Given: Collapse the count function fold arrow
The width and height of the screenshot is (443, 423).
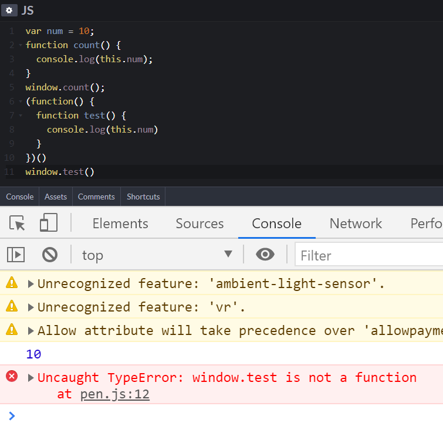Looking at the screenshot, I should click(x=21, y=45).
